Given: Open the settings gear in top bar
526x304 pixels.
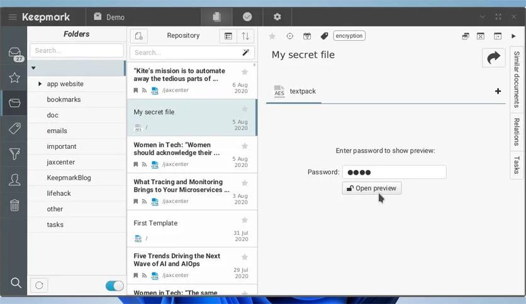Looking at the screenshot, I should pyautogui.click(x=277, y=17).
